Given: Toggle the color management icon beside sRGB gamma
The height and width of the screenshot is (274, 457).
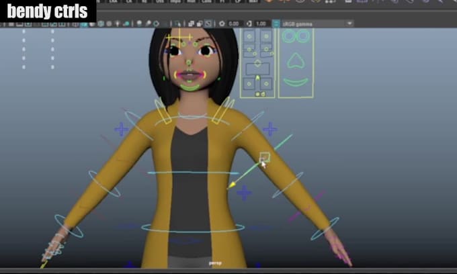Looking at the screenshot, I should [x=277, y=24].
